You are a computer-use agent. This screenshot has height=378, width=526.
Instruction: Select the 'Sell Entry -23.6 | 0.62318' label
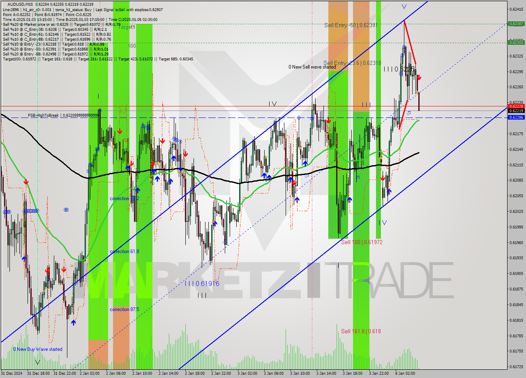pos(352,63)
